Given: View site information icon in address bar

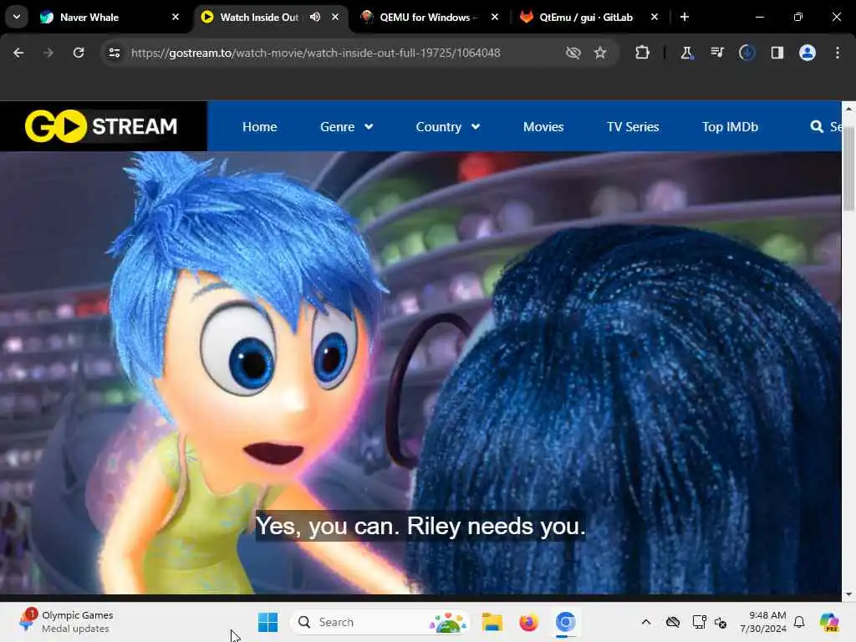Looking at the screenshot, I should (x=114, y=53).
